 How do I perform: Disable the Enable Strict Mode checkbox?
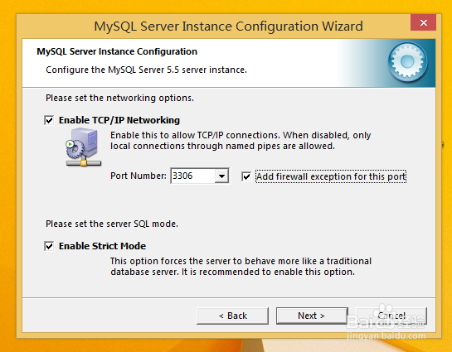click(49, 246)
